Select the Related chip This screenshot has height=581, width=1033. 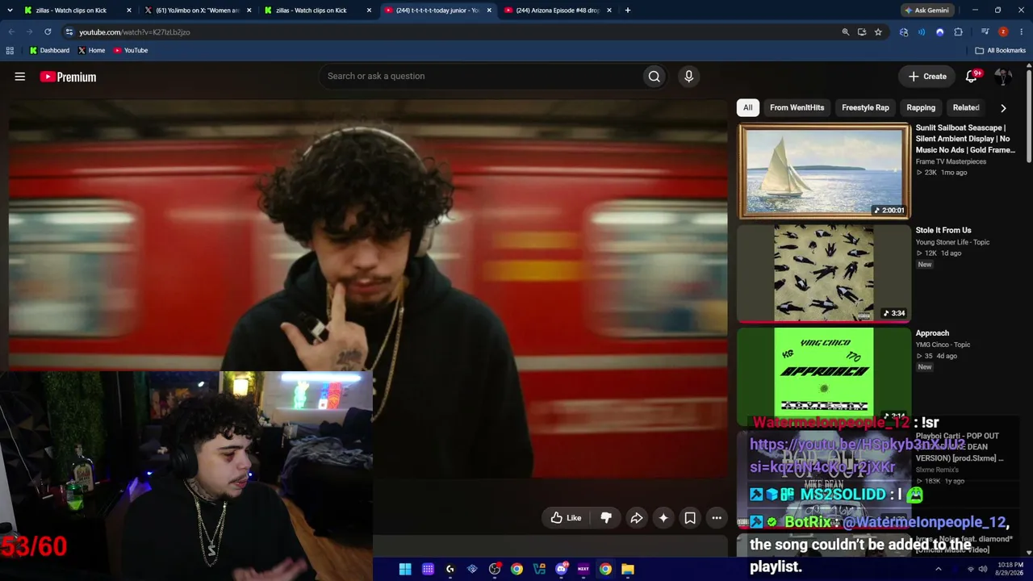click(966, 107)
